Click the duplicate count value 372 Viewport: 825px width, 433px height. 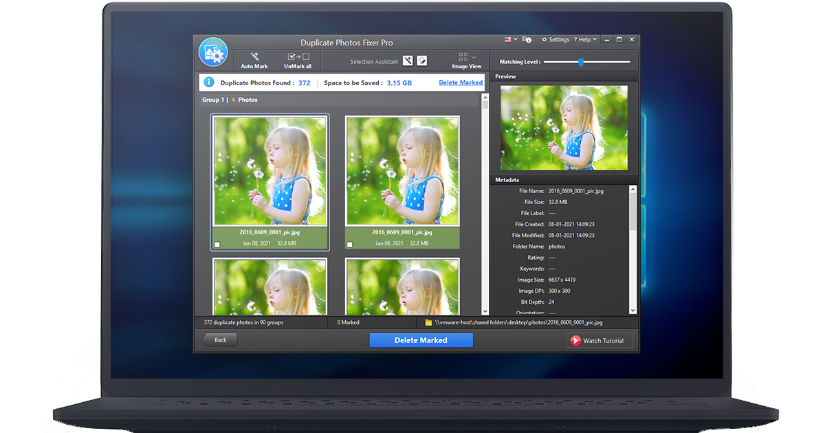pyautogui.click(x=304, y=83)
